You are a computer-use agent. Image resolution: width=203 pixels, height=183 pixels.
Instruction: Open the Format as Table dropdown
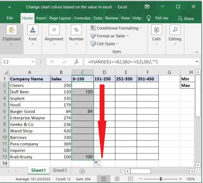pos(110,36)
